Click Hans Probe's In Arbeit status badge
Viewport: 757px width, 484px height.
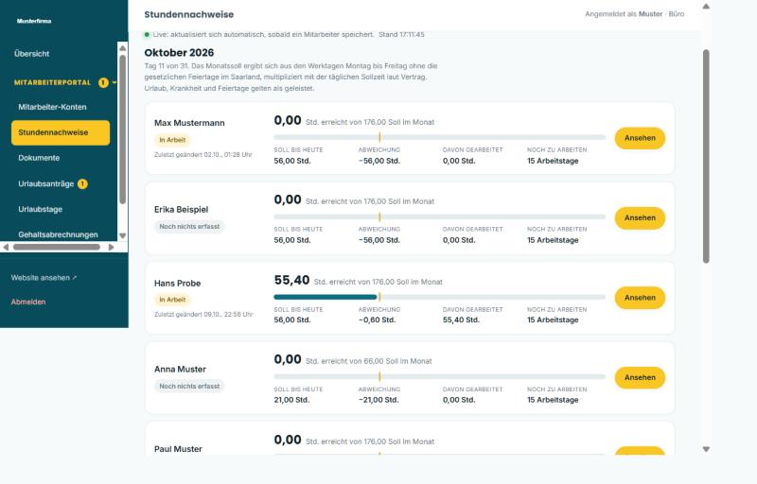click(x=172, y=300)
